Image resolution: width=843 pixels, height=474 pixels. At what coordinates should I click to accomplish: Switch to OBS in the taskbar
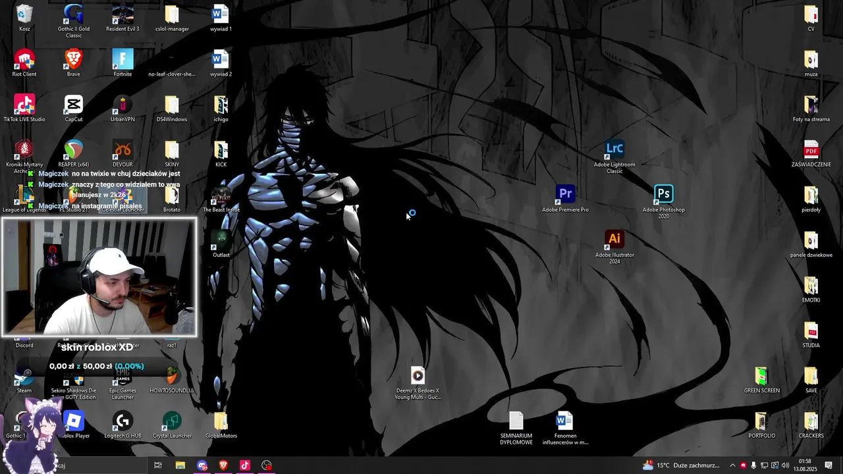(267, 465)
